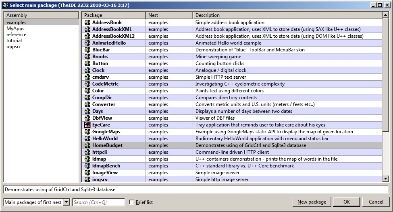The image size is (393, 212).
Task: Click the CodeMetric package icon
Action: pyautogui.click(x=87, y=84)
